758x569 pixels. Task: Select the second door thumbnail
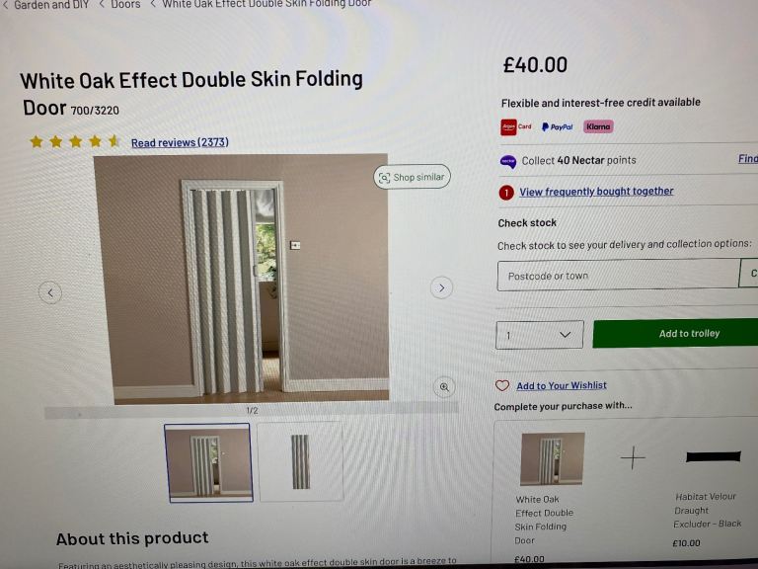coord(300,461)
